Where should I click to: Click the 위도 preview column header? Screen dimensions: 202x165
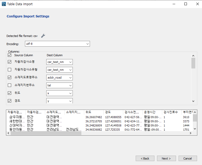tap(94, 112)
